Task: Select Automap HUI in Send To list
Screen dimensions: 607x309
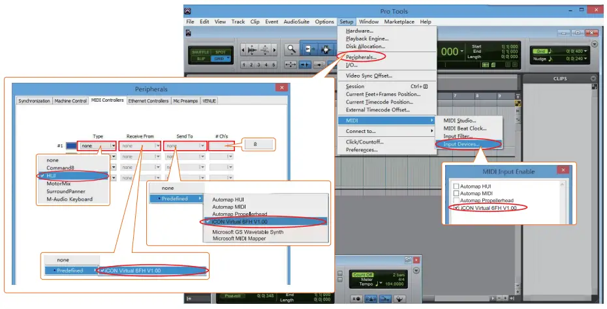Action: tap(228, 200)
